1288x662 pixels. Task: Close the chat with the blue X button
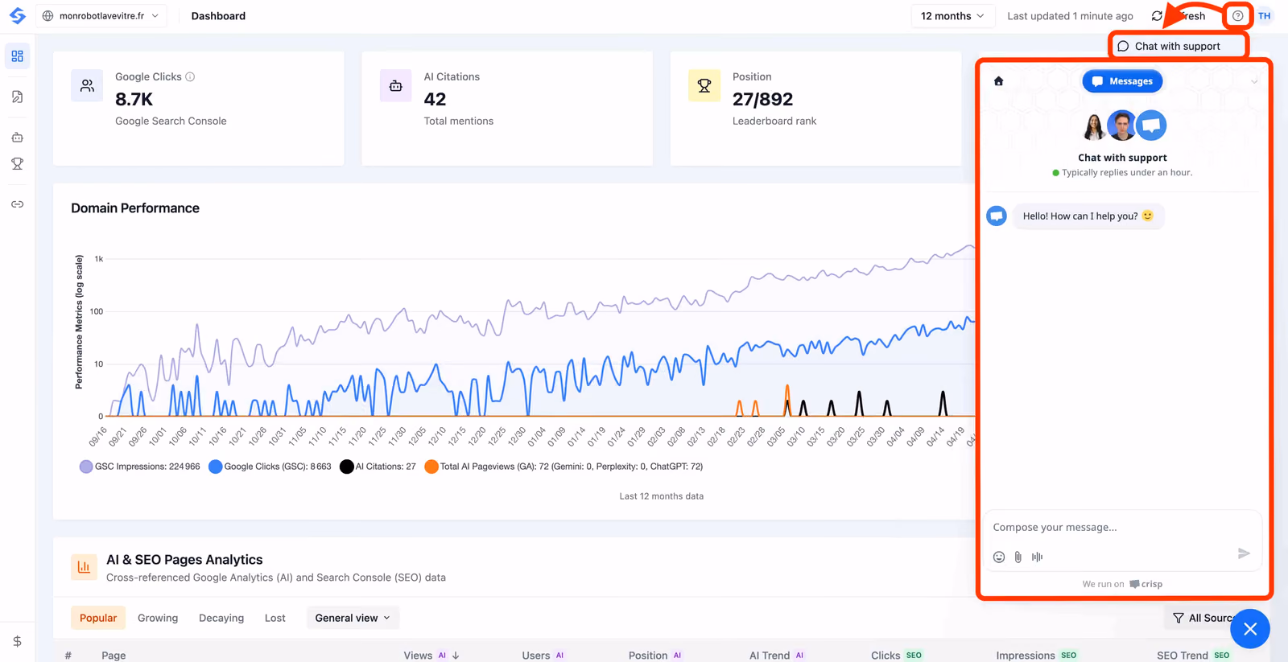point(1250,629)
